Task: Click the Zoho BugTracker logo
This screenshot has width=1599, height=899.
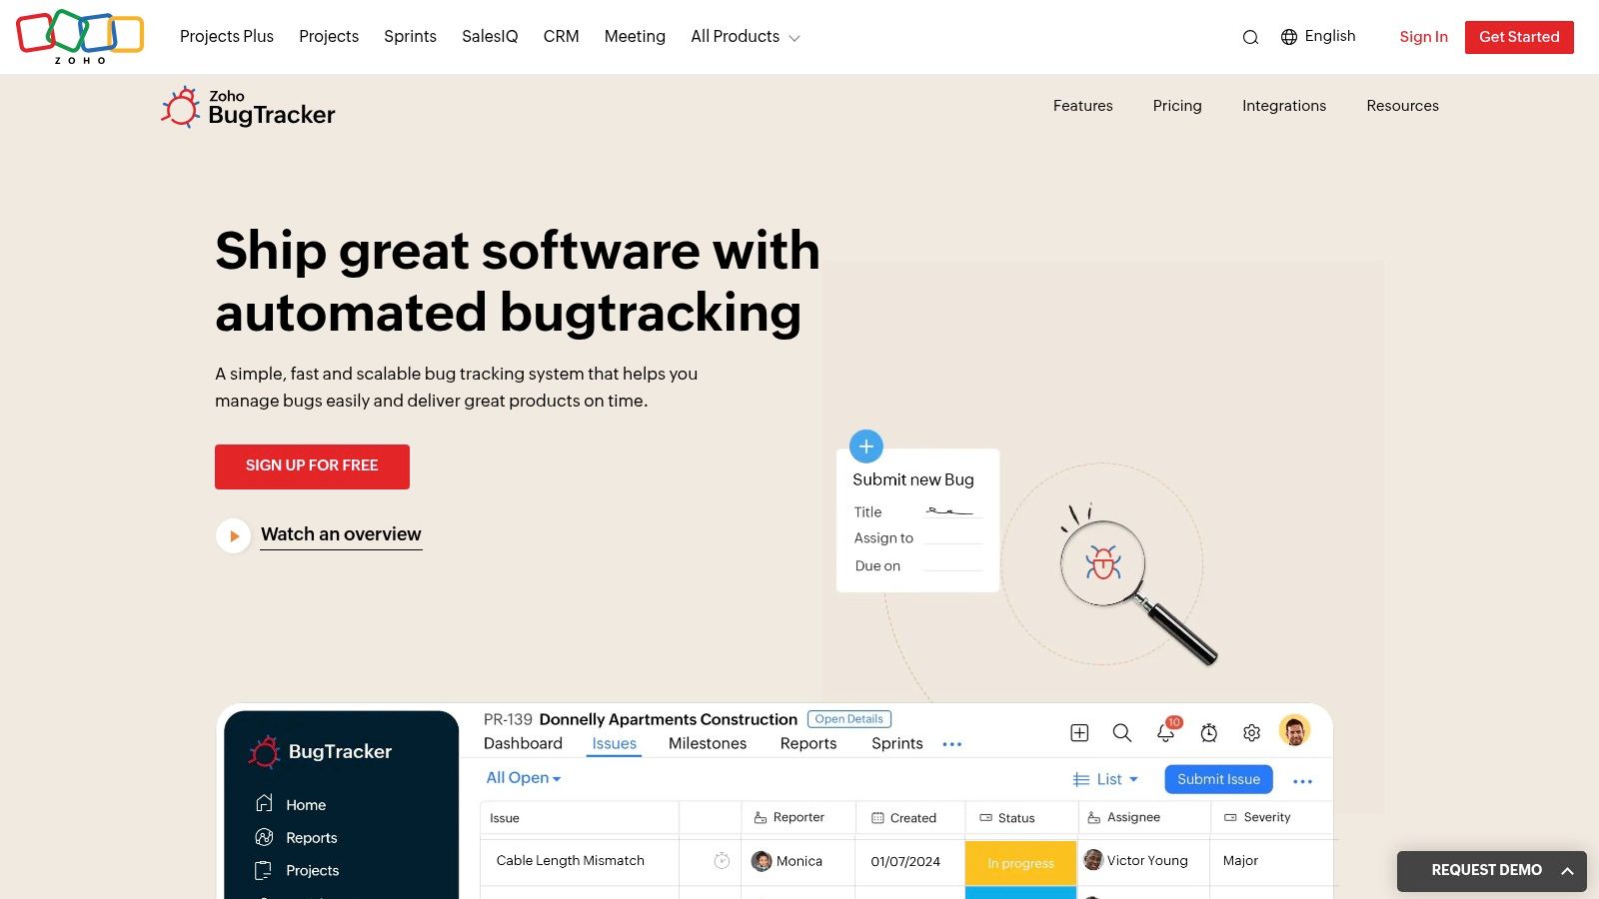Action: coord(248,107)
